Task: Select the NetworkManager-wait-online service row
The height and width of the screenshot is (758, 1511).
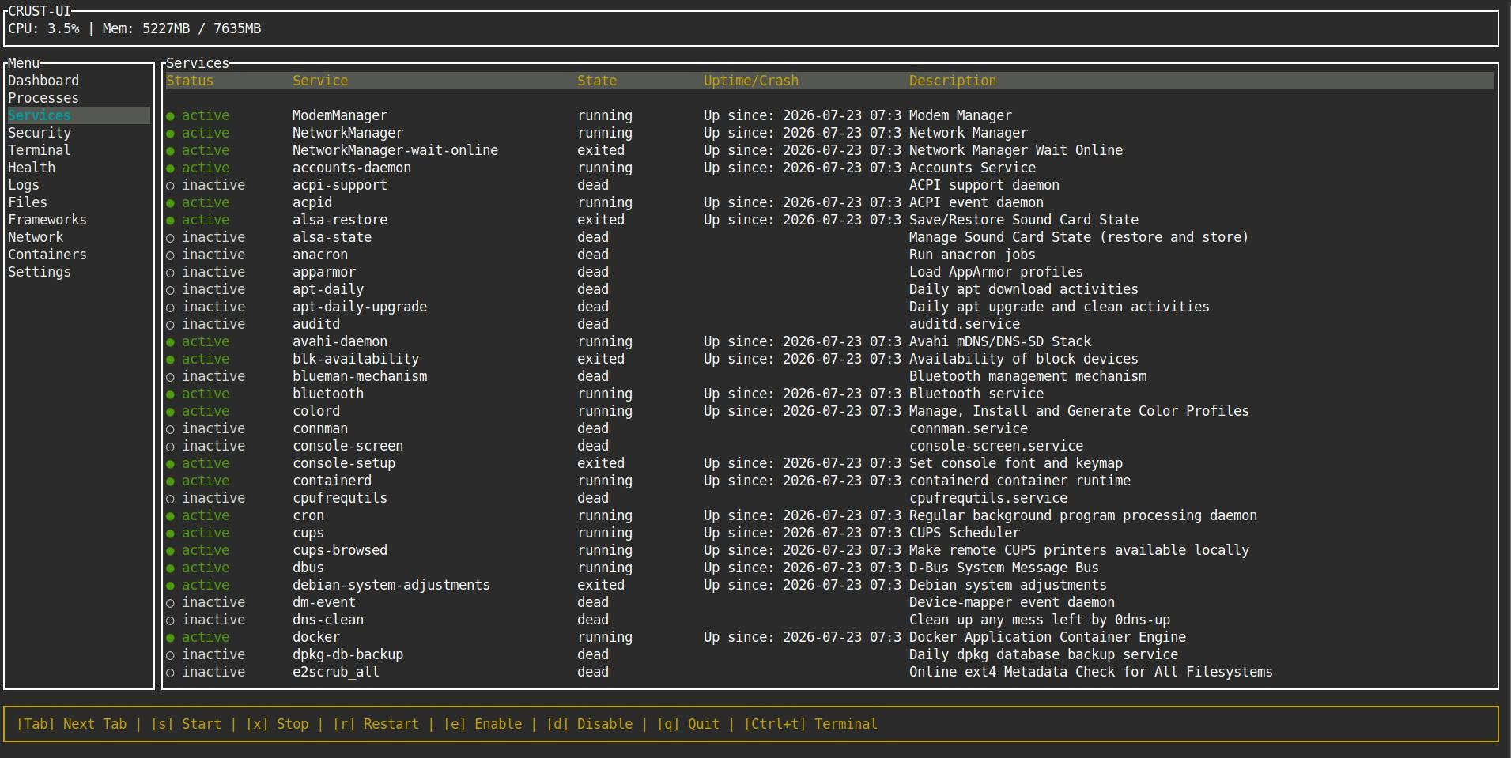Action: click(x=829, y=150)
